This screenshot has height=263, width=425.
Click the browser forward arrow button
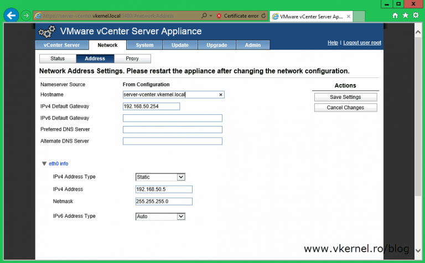tap(26, 15)
